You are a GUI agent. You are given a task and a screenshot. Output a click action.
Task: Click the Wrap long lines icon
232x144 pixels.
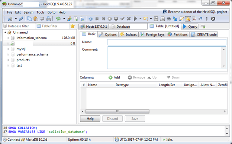point(200,19)
